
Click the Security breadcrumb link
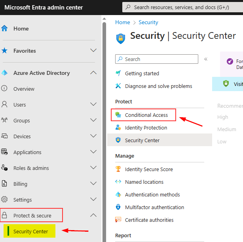tap(148, 22)
